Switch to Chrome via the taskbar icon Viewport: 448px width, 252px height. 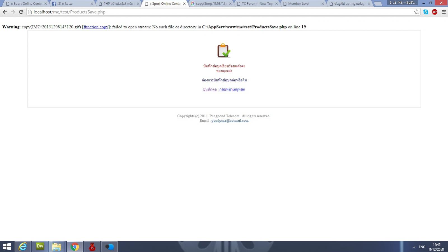[x=75, y=247]
